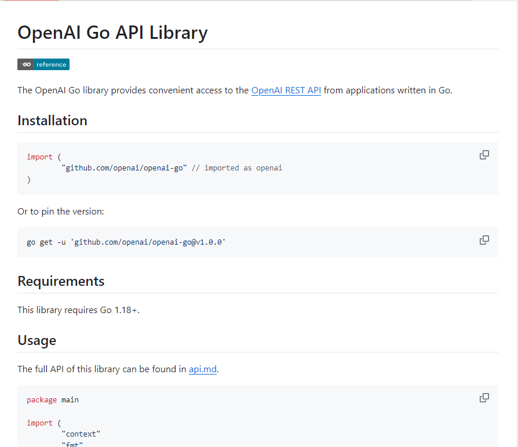Click the "// imported as openai" comment
Screen dimensions: 518x447
pyautogui.click(x=236, y=168)
